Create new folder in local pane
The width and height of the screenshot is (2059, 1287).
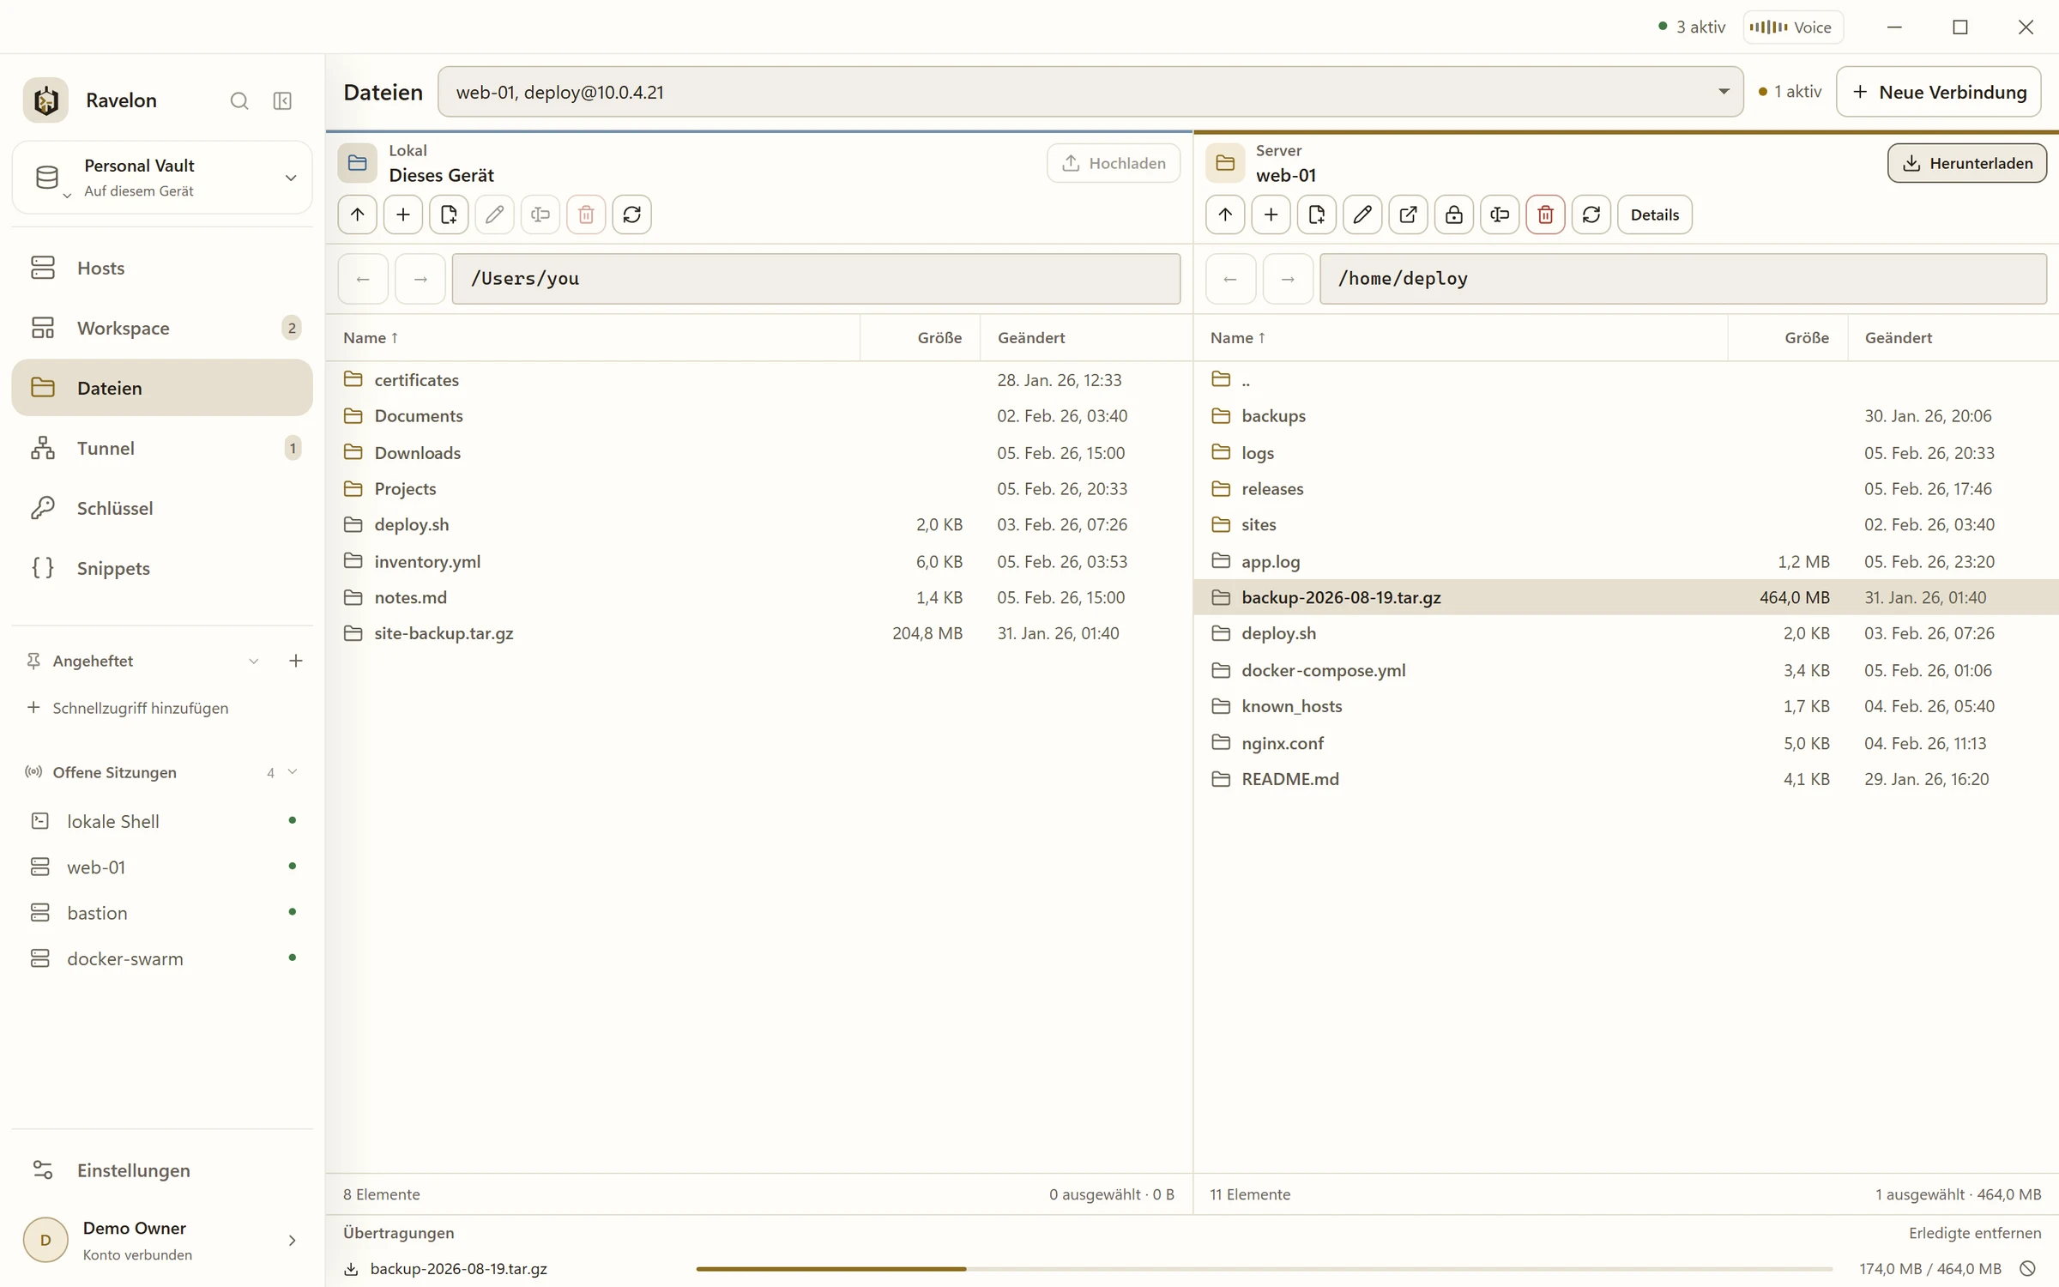pyautogui.click(x=403, y=214)
